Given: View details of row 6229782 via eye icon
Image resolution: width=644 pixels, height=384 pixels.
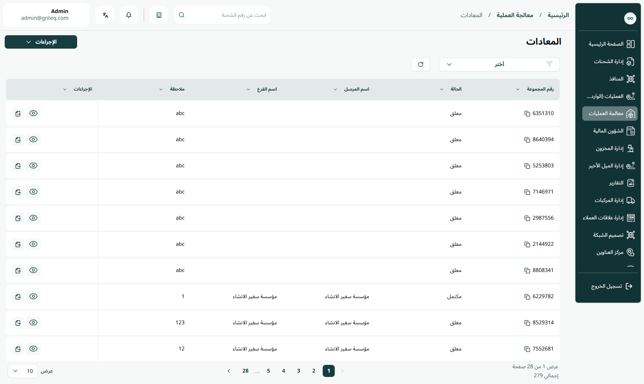Looking at the screenshot, I should [33, 296].
